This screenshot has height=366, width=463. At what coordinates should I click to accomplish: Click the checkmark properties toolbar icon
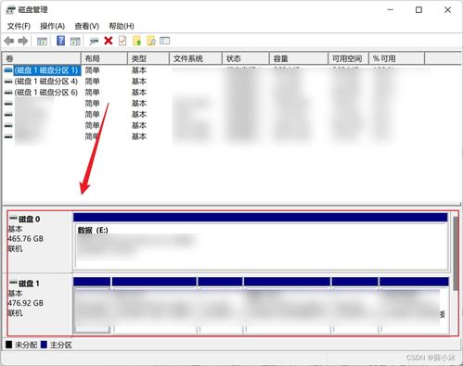[x=122, y=41]
